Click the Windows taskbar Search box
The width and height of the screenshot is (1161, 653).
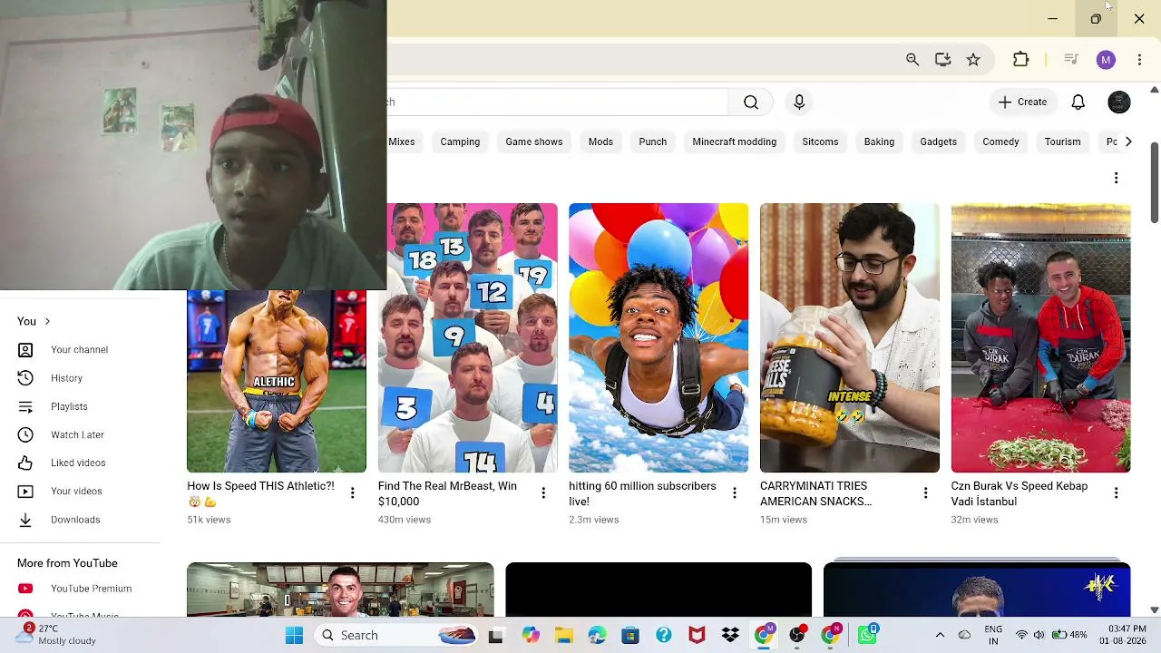coord(397,636)
